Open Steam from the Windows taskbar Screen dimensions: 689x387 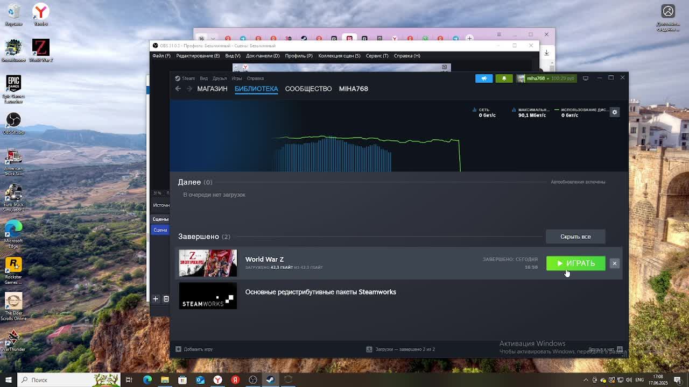[x=270, y=380]
